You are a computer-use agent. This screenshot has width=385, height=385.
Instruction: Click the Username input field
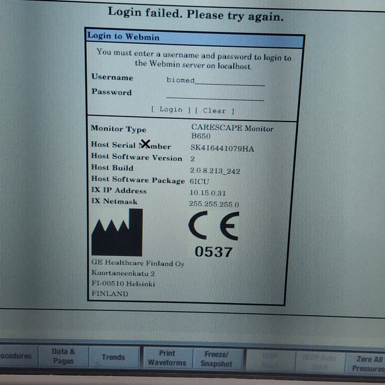(x=215, y=80)
